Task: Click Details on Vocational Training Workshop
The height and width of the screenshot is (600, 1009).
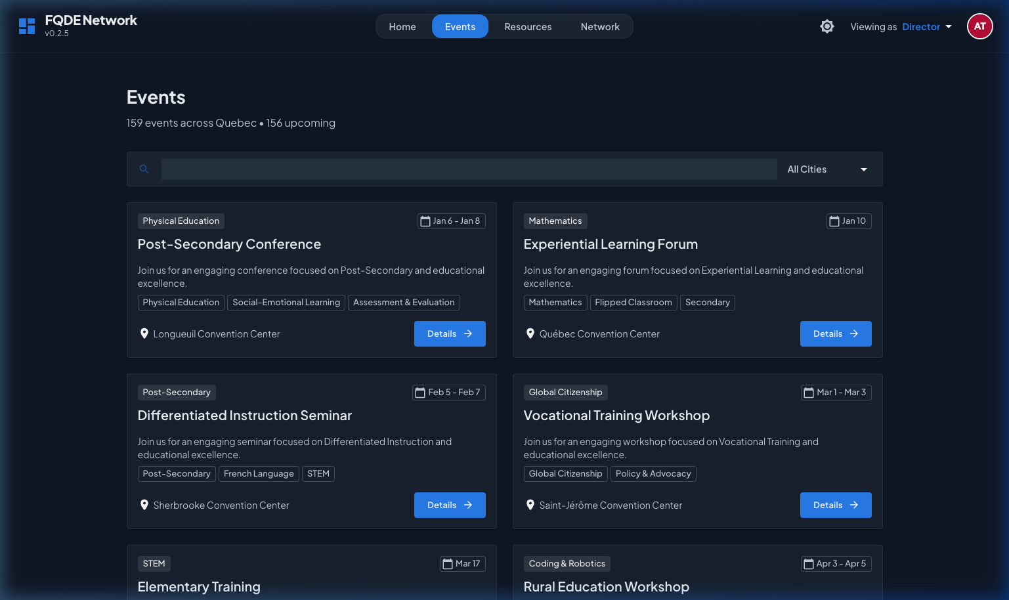Action: [x=836, y=505]
